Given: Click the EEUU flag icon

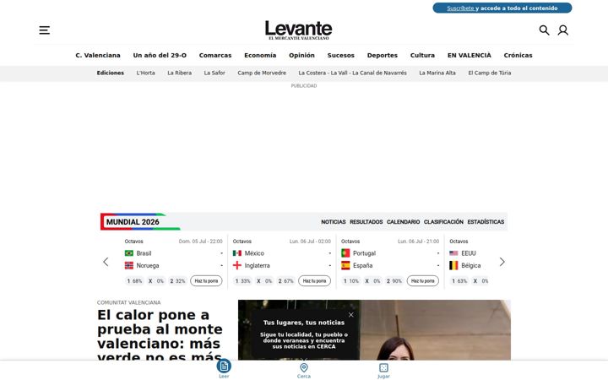Looking at the screenshot, I should pos(453,253).
